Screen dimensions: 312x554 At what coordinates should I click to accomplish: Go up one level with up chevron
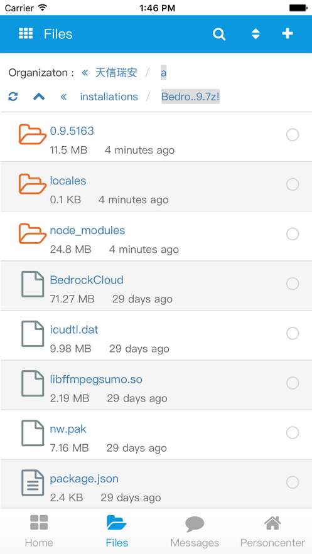(39, 97)
